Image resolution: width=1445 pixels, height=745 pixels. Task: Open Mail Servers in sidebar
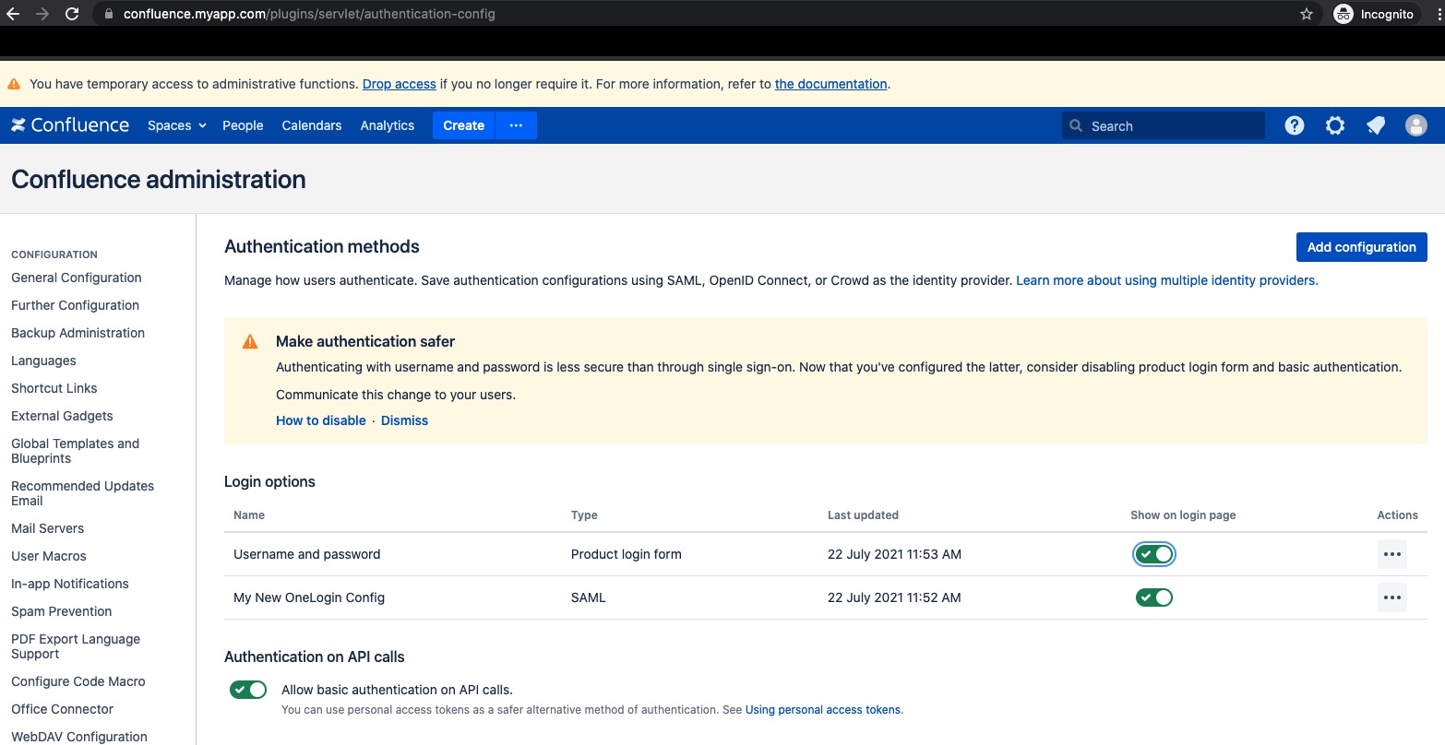point(48,528)
